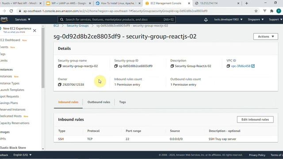Image resolution: width=283 pixels, height=159 pixels.
Task: Close the EC2 Management Console tab
Action: pos(189,3)
